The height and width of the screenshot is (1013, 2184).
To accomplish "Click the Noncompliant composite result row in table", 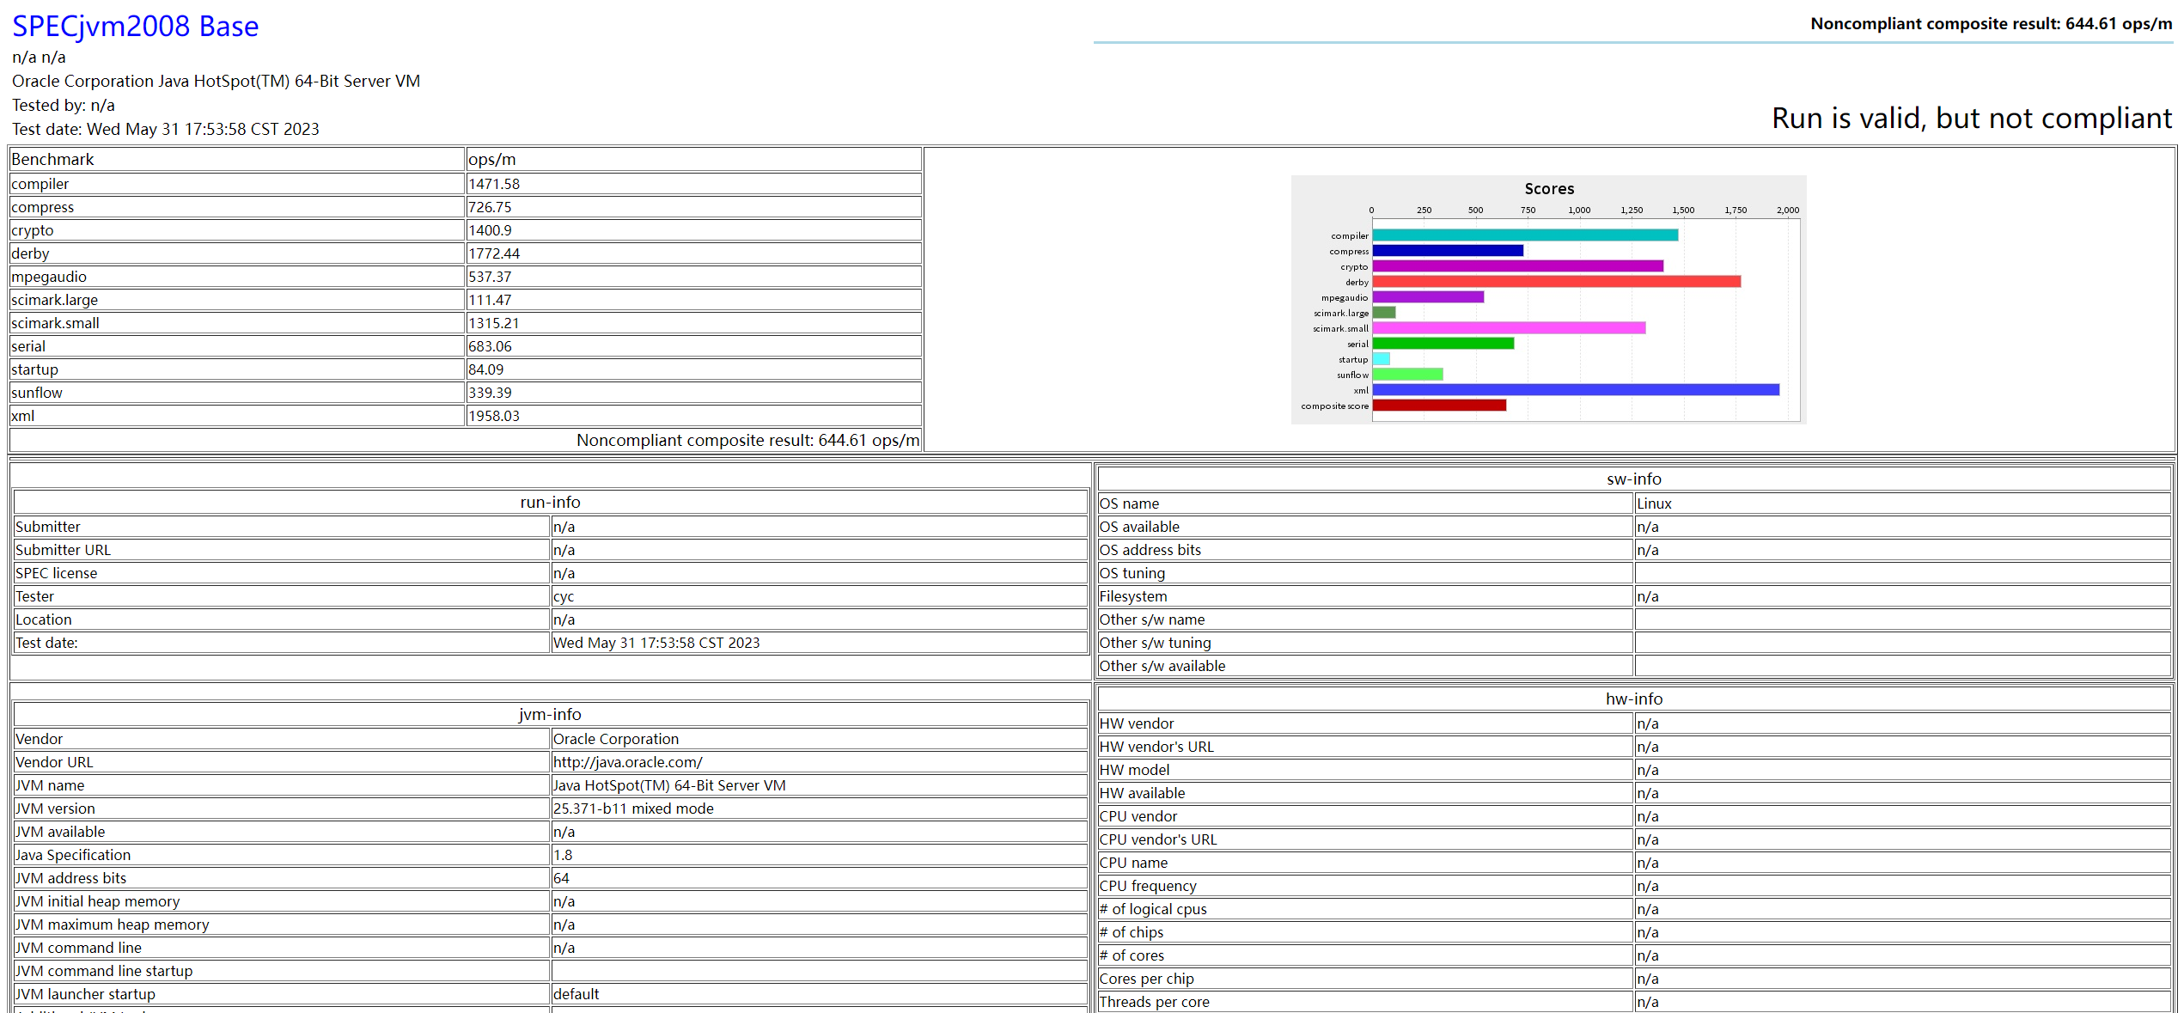I will (747, 440).
